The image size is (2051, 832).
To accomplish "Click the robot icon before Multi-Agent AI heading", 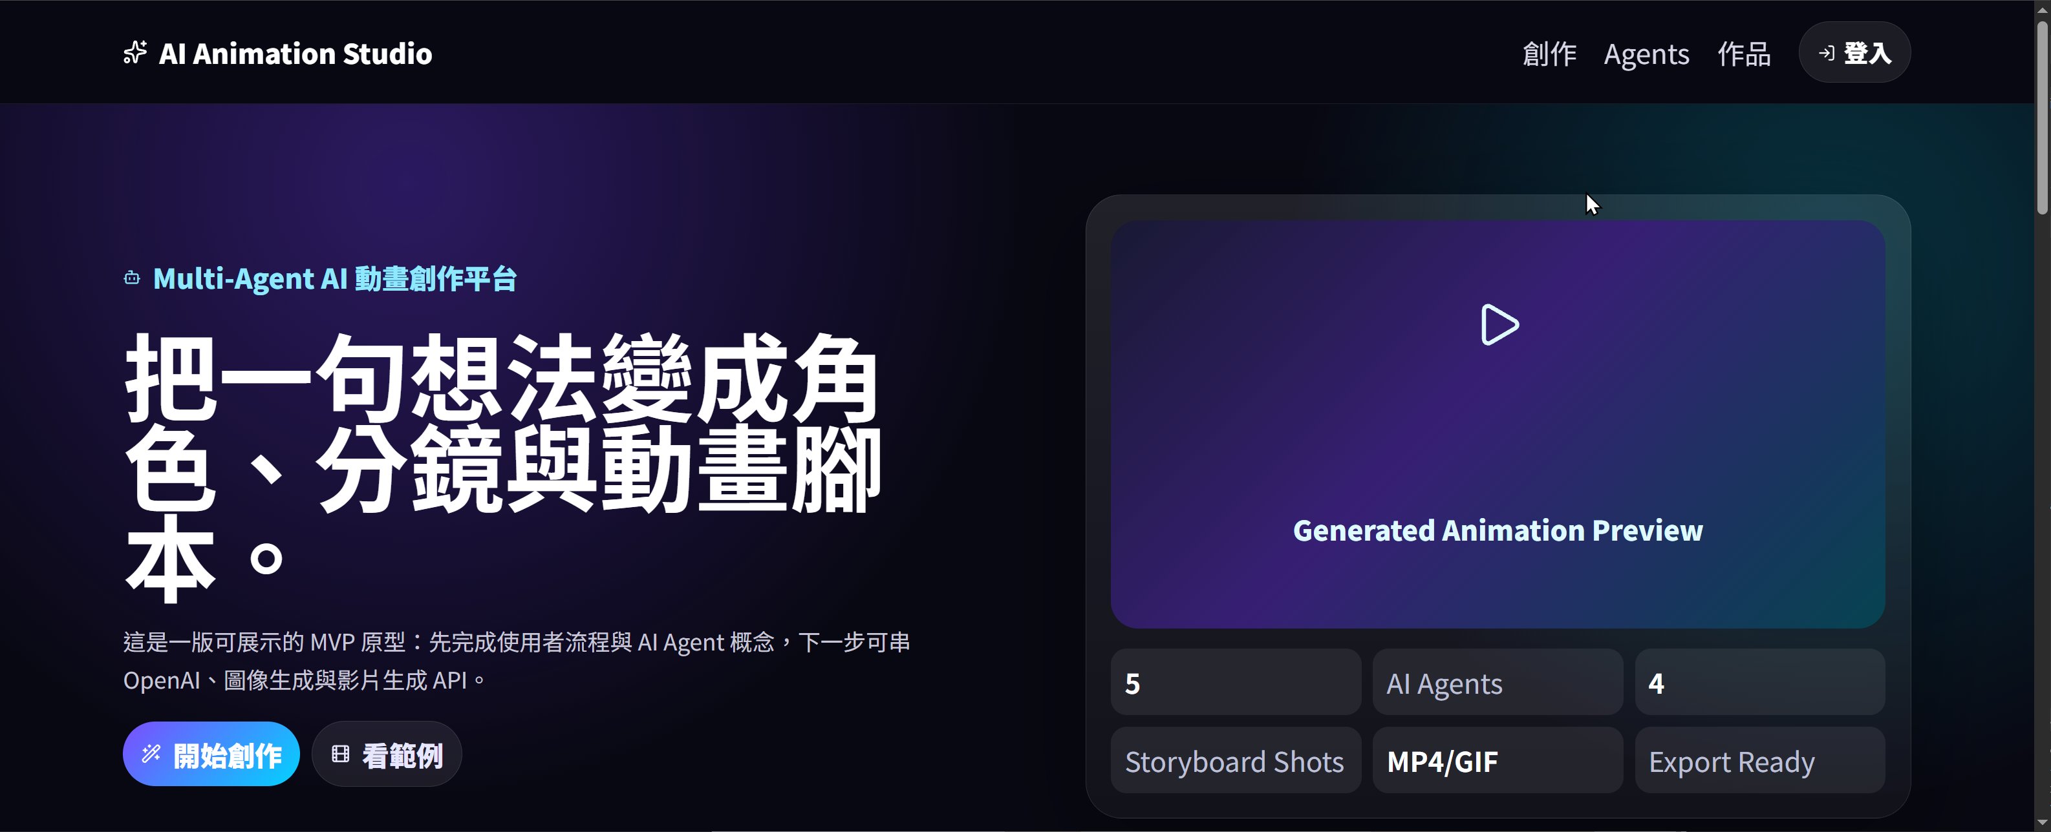I will [132, 278].
